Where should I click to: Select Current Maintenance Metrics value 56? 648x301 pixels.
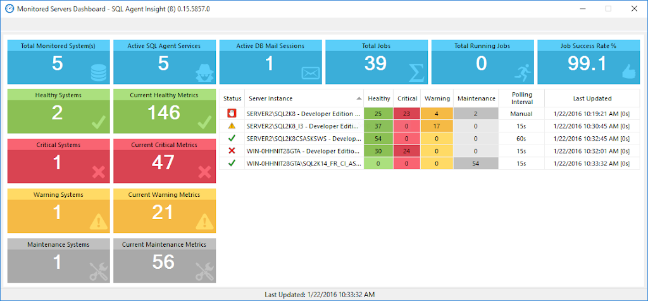pyautogui.click(x=163, y=262)
